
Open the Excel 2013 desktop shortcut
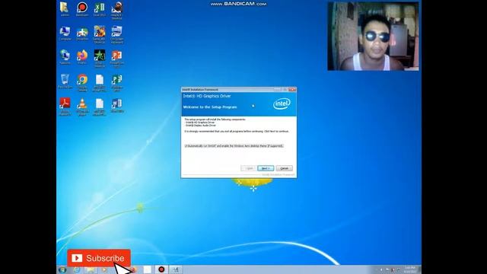point(100,8)
